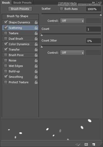103x147 pixels.
Task: Open the Scatter Control dropdown
Action: (x=72, y=21)
